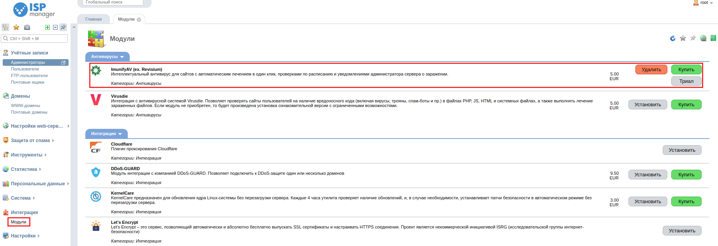
Task: Expand the Защита от спама section
Action: 30,141
